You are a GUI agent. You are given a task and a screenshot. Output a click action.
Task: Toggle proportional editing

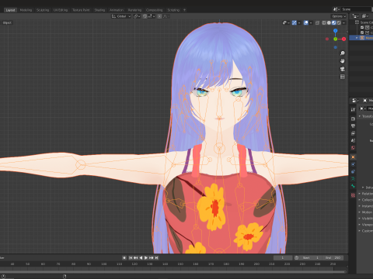click(x=159, y=16)
